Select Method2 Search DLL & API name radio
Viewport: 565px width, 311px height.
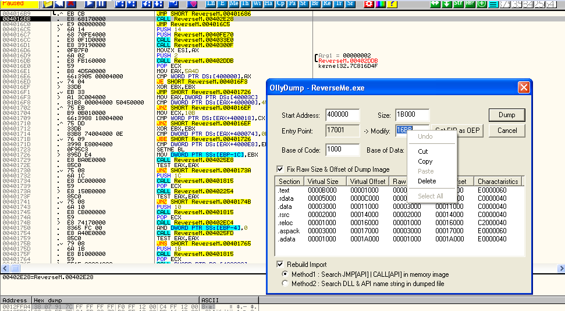click(285, 283)
